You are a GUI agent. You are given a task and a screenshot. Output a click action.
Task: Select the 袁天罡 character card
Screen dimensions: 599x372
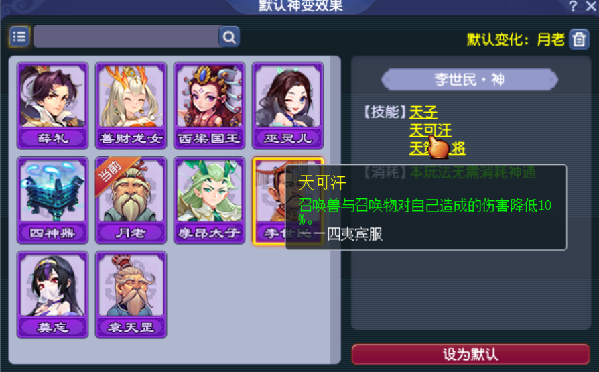pyautogui.click(x=131, y=295)
